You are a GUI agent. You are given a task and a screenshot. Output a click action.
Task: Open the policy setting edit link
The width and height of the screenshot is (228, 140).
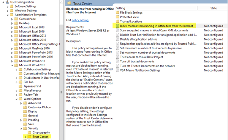click(x=80, y=20)
